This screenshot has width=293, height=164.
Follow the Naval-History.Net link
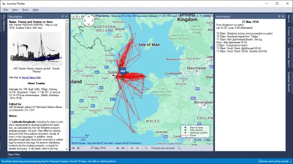31,77
